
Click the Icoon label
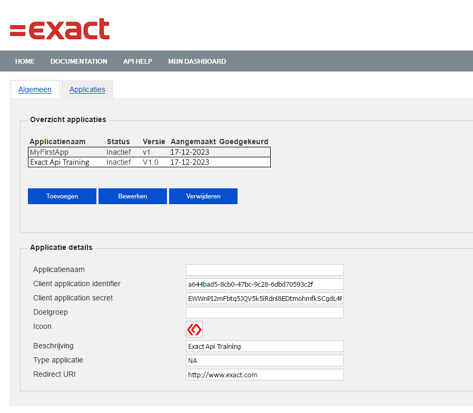(x=42, y=326)
